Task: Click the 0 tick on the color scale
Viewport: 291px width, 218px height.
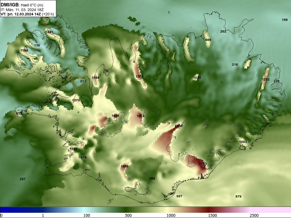Action: (1, 215)
